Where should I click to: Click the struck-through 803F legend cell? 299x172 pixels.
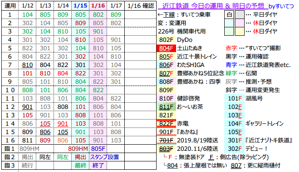[x=166, y=149]
